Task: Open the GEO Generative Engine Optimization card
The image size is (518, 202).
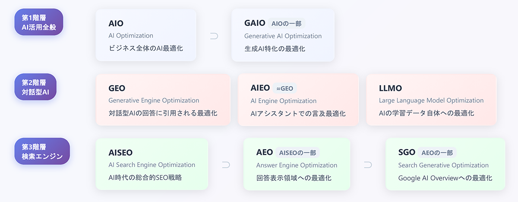Action: [163, 100]
